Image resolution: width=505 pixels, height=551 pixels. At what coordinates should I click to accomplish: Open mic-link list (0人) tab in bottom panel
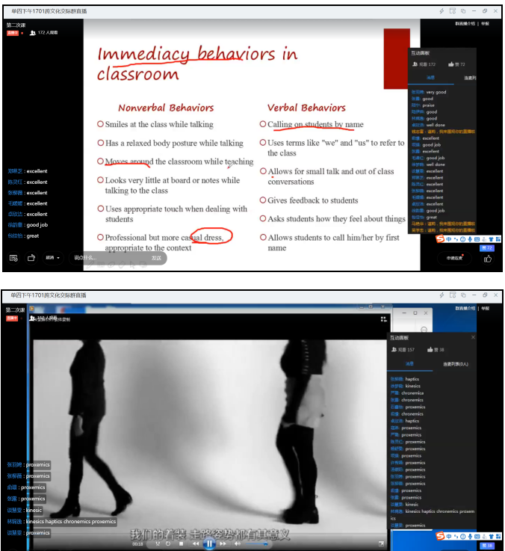click(456, 363)
